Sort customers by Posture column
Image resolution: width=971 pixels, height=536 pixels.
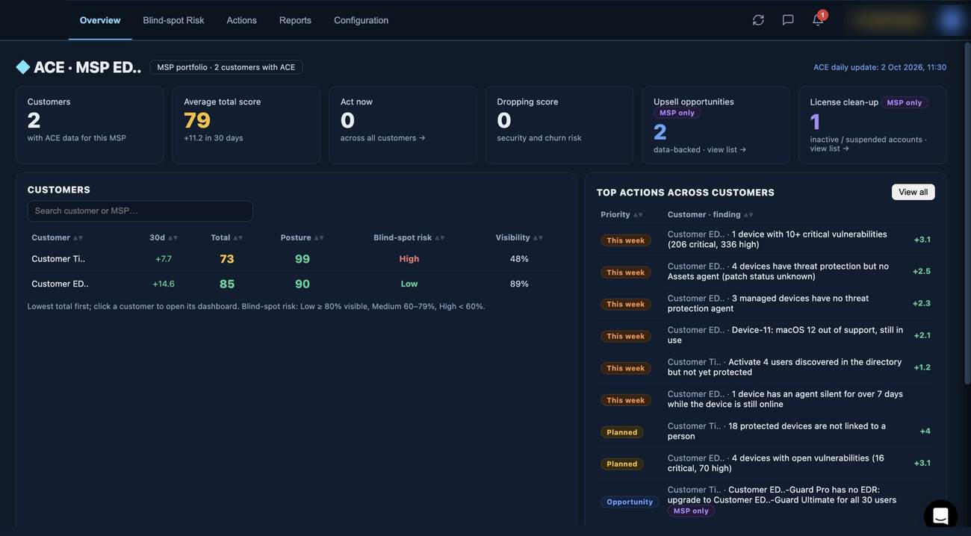coord(303,237)
